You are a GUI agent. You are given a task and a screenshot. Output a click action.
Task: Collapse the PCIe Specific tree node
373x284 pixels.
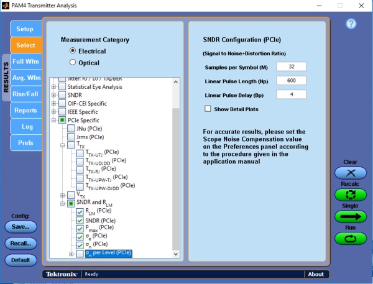54,120
